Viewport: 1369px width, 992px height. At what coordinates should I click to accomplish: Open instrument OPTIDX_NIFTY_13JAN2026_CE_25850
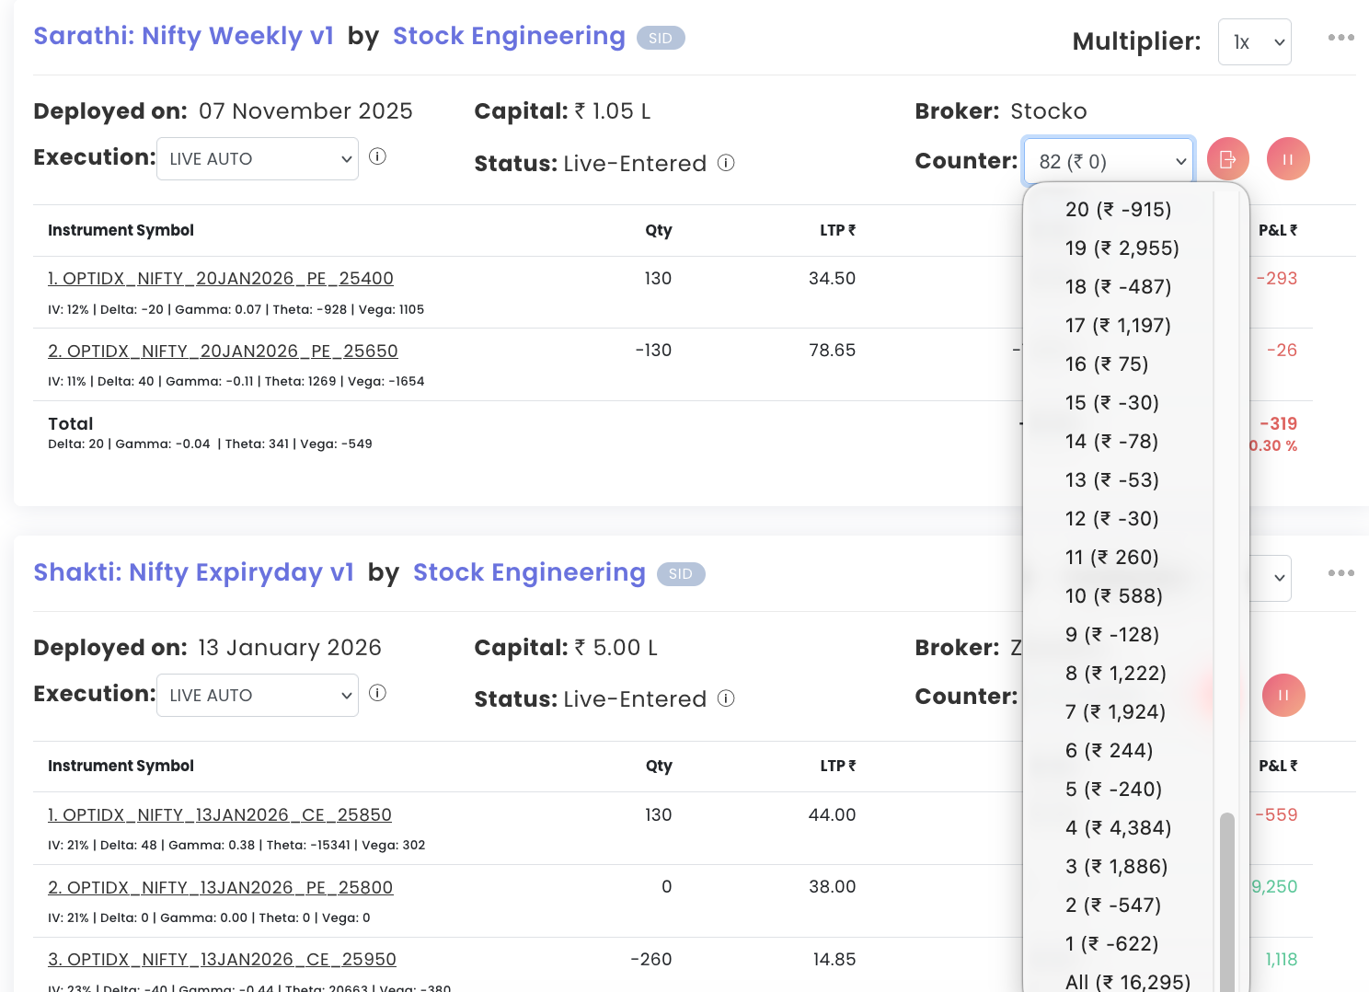point(220,815)
